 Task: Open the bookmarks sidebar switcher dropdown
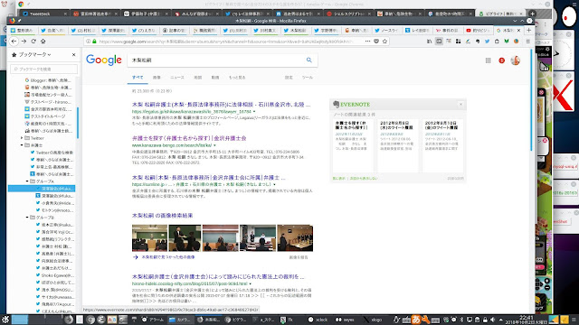click(x=33, y=54)
